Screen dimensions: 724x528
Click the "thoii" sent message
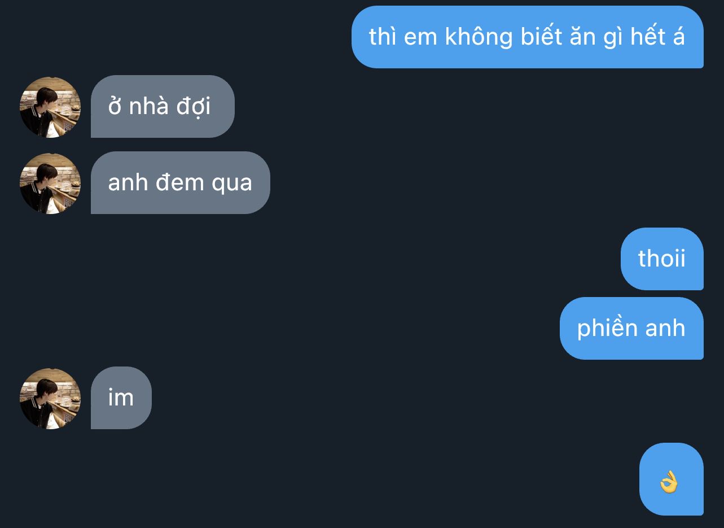click(662, 259)
